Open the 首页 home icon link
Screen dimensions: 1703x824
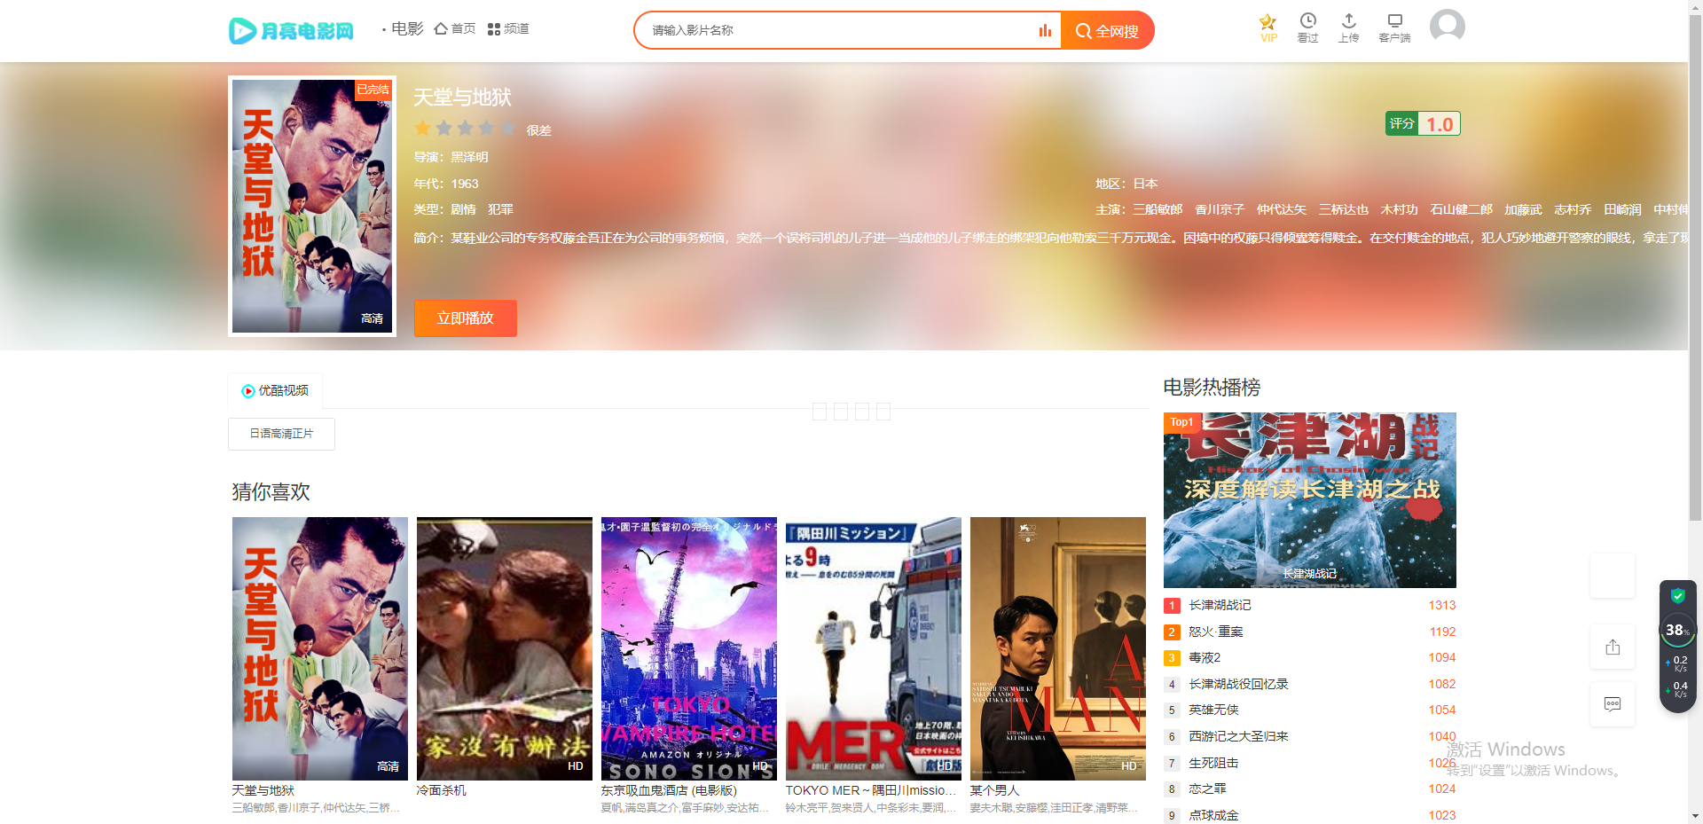pos(455,29)
